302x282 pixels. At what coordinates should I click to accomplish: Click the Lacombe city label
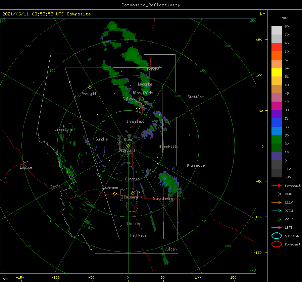tap(145, 84)
